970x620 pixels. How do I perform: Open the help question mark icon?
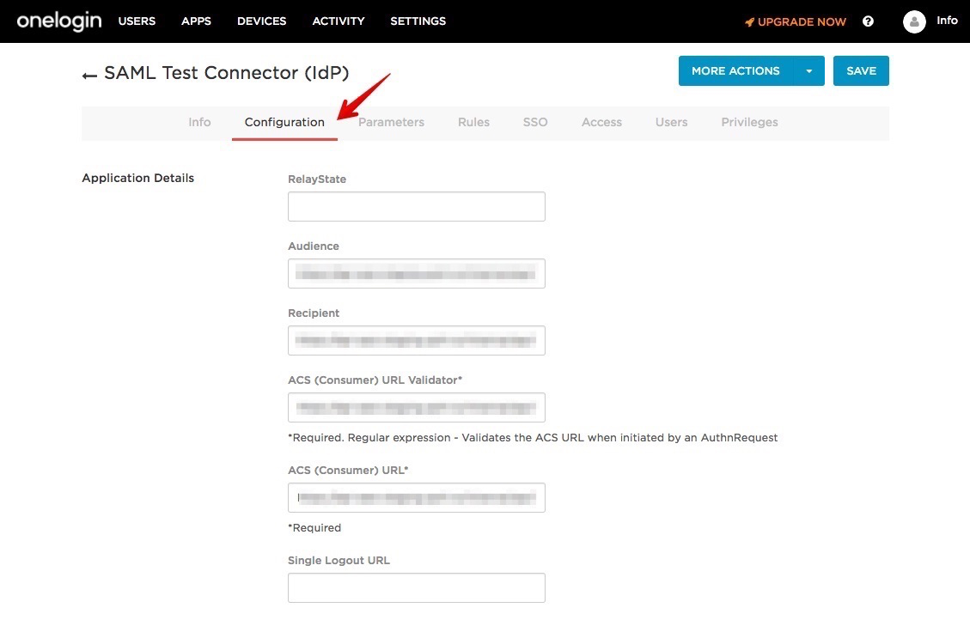point(868,21)
